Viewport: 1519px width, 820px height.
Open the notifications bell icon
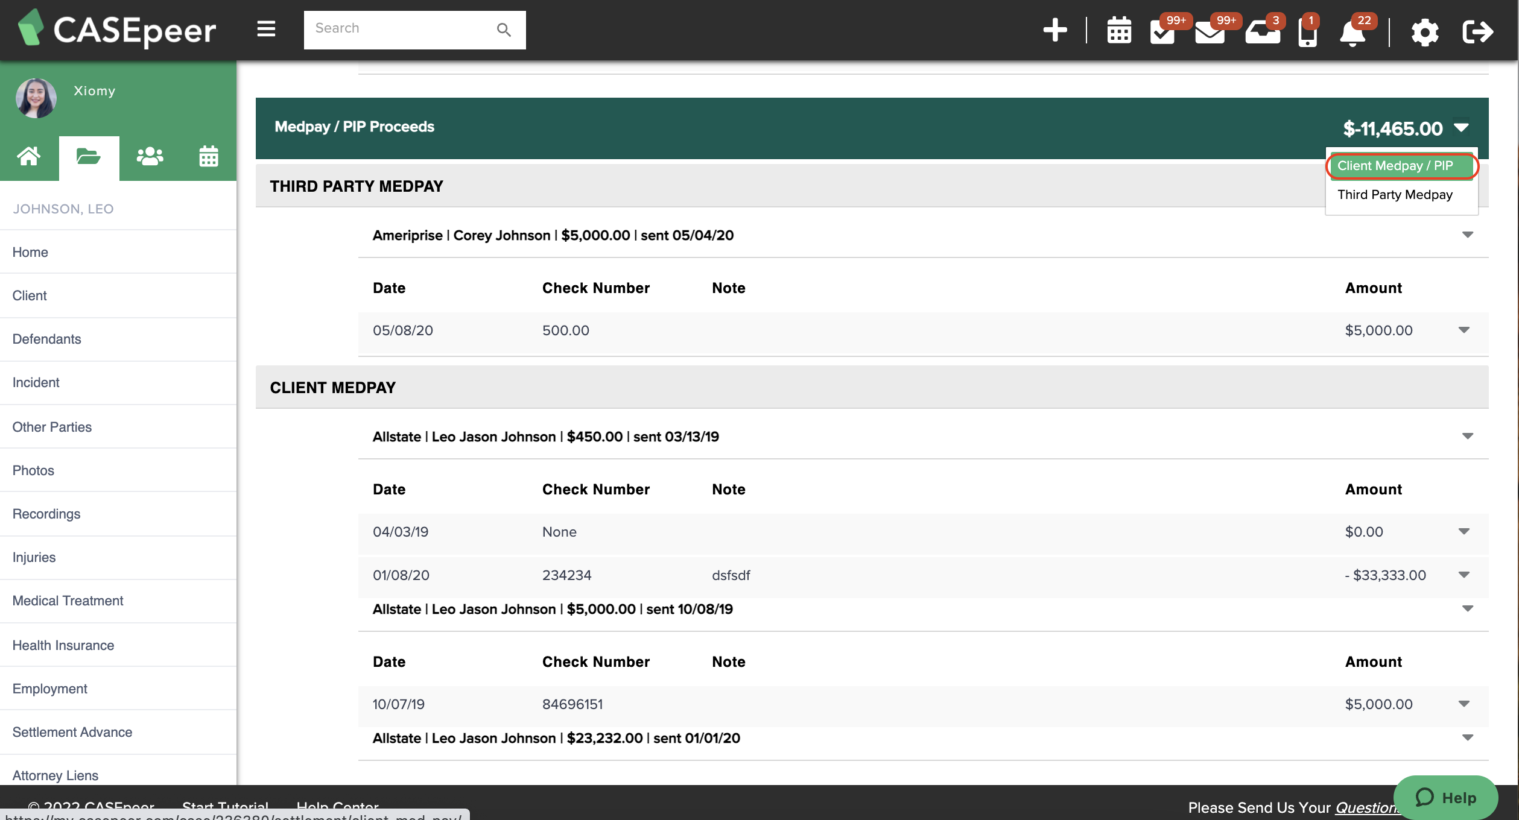click(1353, 33)
